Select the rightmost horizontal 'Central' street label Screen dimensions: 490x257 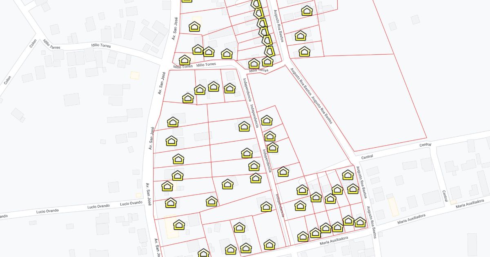tap(425, 145)
